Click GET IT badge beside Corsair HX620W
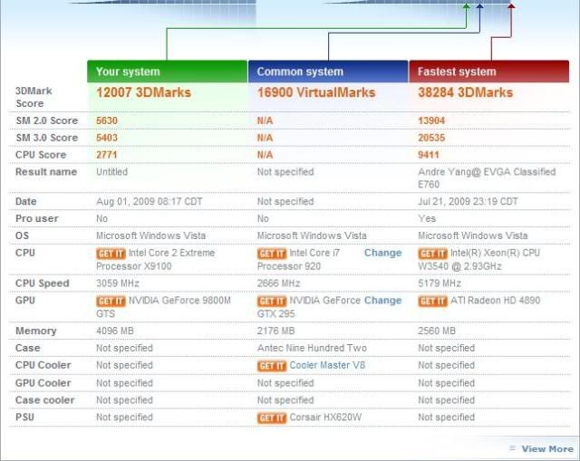The height and width of the screenshot is (461, 580). pos(272,418)
